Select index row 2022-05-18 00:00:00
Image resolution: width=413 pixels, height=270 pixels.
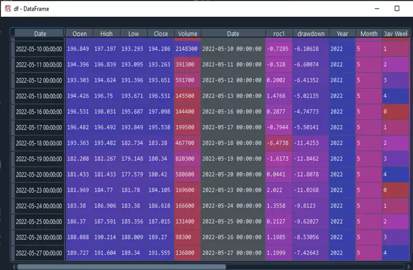click(x=38, y=143)
